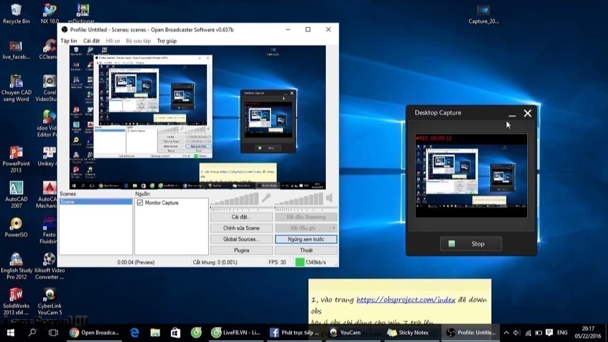The height and width of the screenshot is (342, 608).
Task: Open the Trợ giúp menu
Action: point(167,41)
